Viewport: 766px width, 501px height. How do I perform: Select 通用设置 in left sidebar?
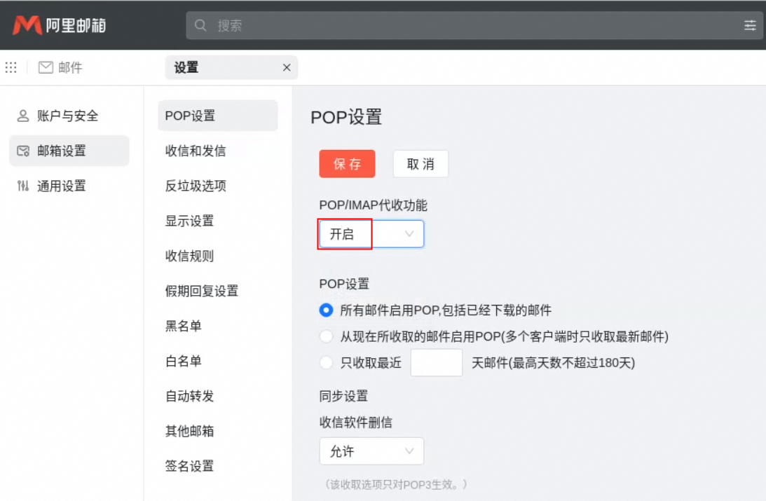(61, 186)
